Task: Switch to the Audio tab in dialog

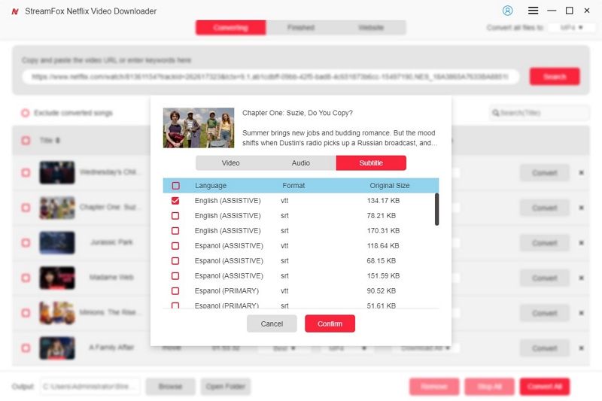Action: pyautogui.click(x=300, y=163)
